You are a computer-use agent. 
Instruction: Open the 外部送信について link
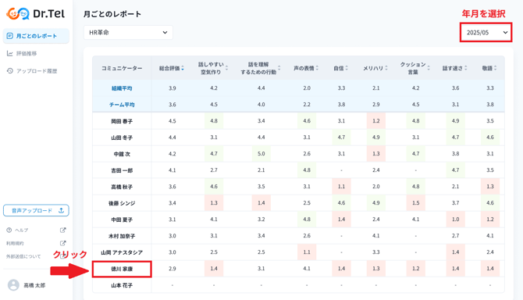23,256
